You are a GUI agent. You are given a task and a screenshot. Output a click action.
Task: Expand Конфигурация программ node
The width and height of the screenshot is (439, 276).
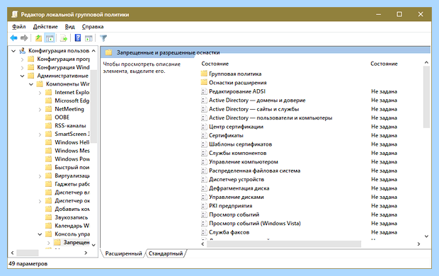point(22,59)
